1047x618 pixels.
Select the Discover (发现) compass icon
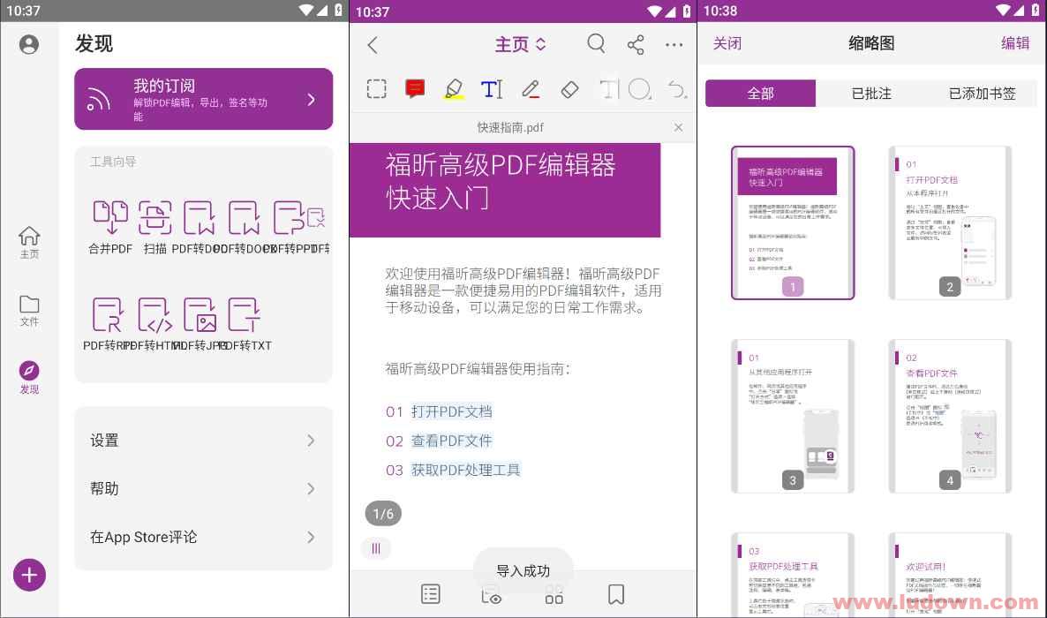tap(29, 378)
